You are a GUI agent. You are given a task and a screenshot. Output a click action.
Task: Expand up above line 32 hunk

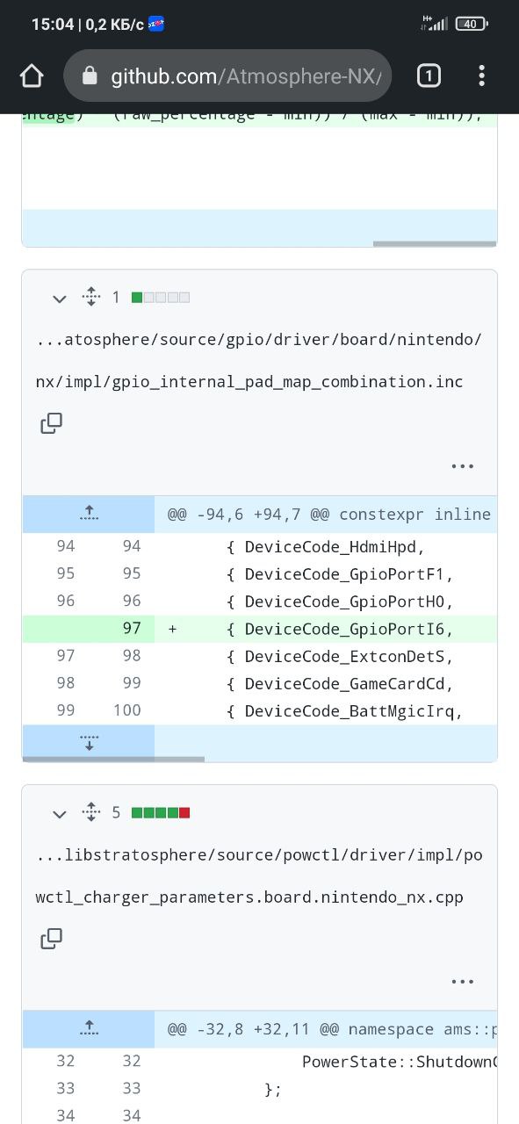[x=89, y=1028]
